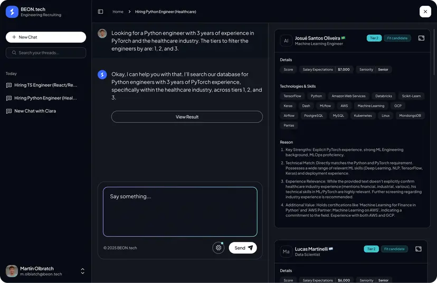
Task: Select the GCP skill tag
Action: point(398,106)
